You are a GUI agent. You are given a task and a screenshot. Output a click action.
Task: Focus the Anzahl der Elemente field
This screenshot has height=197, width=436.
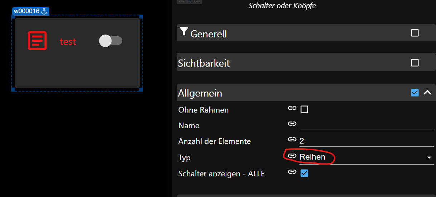[367, 140]
